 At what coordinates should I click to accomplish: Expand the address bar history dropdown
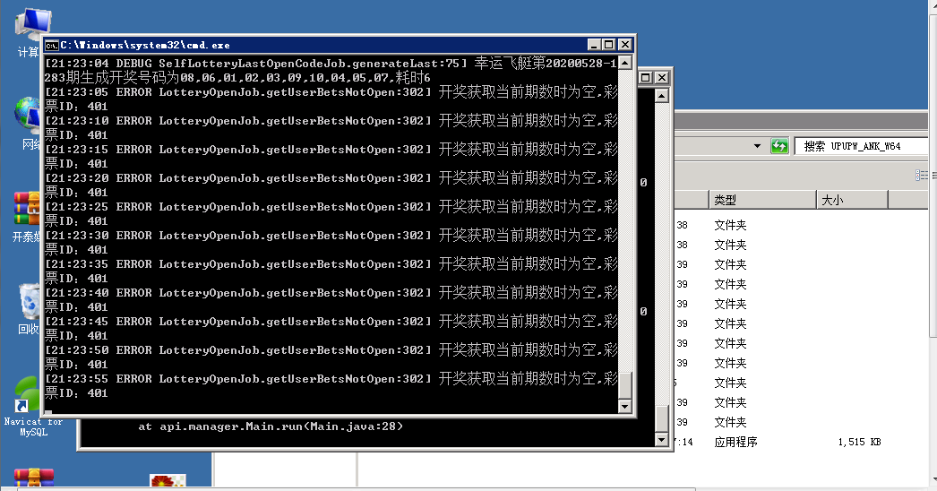click(757, 146)
